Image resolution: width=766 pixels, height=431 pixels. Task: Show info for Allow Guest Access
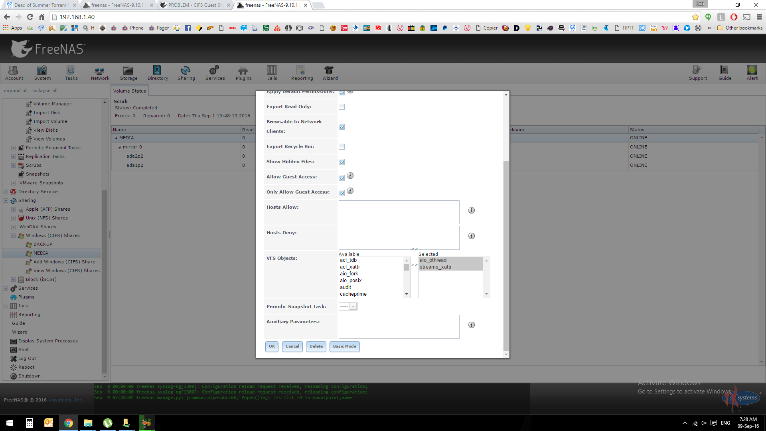click(x=350, y=176)
